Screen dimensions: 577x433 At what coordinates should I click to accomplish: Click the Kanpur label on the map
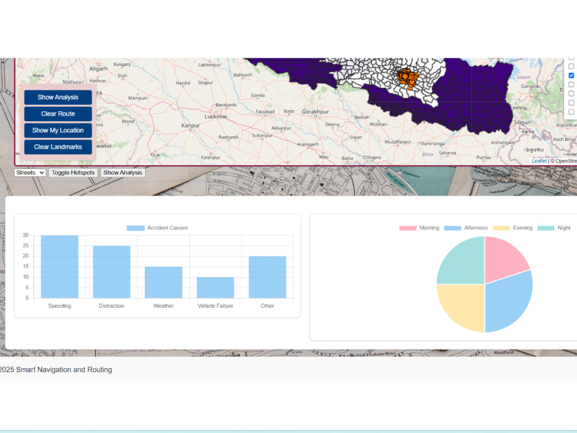click(x=190, y=125)
